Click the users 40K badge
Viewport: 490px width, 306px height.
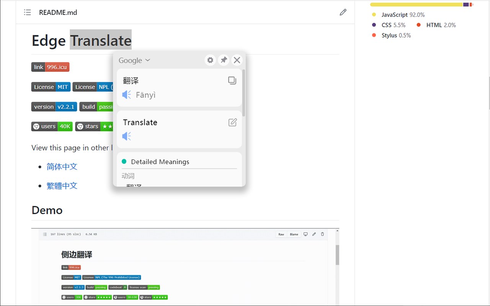point(52,126)
